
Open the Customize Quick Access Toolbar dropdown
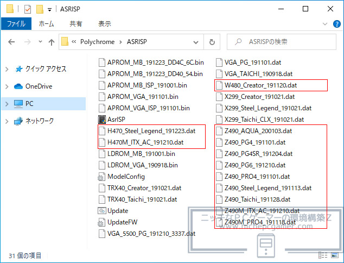[x=50, y=10]
